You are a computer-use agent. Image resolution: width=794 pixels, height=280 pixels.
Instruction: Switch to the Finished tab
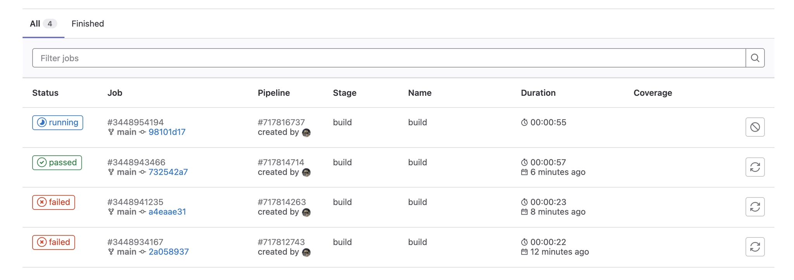point(88,24)
